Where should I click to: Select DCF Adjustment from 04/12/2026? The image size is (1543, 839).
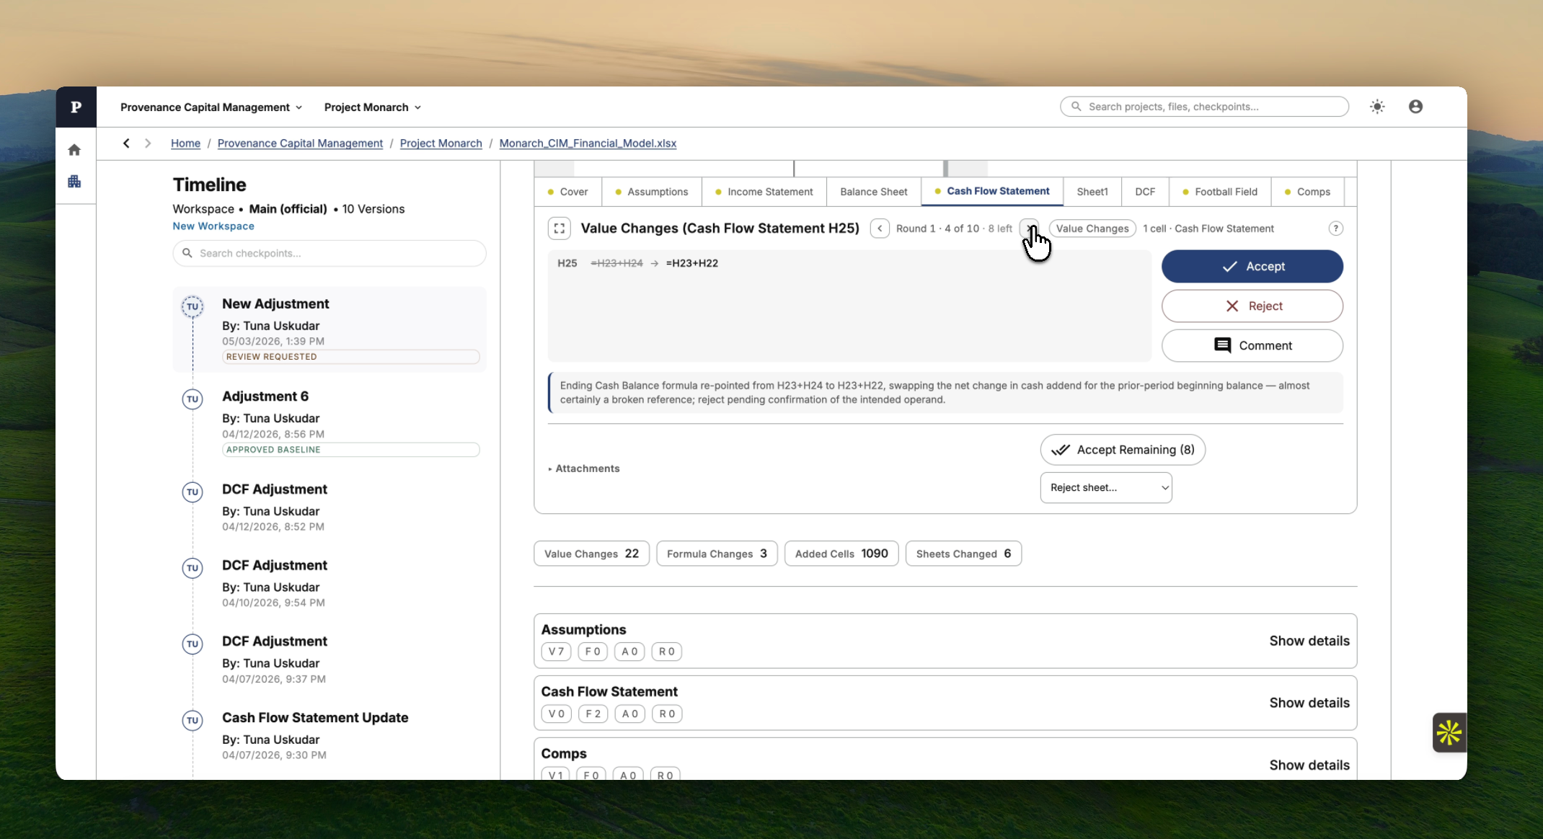coord(330,507)
